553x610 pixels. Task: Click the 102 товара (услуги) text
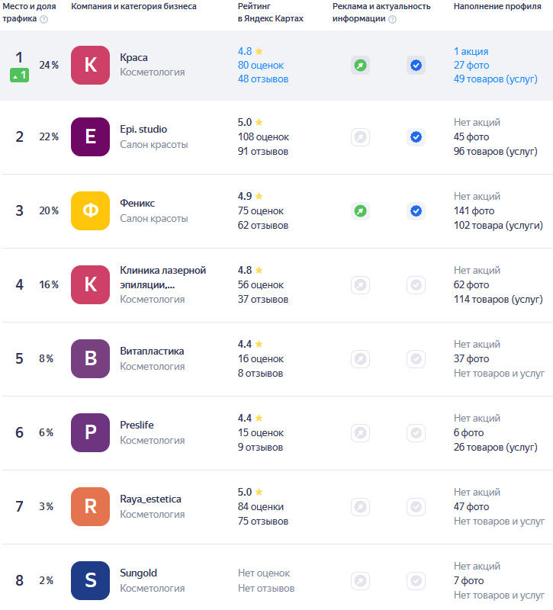tap(498, 225)
